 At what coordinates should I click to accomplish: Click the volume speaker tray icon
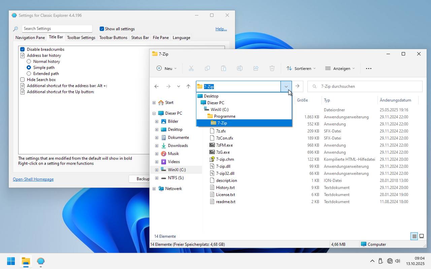[398, 261]
